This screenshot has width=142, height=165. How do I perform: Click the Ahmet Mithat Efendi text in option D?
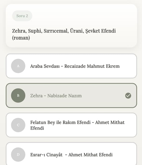click(90, 155)
